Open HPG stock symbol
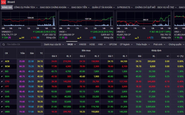185x115 pixels. (7, 107)
